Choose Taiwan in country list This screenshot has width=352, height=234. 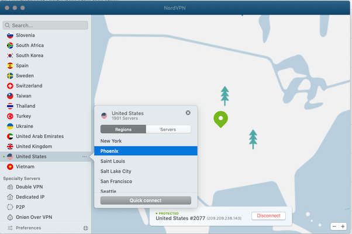[x=46, y=96]
